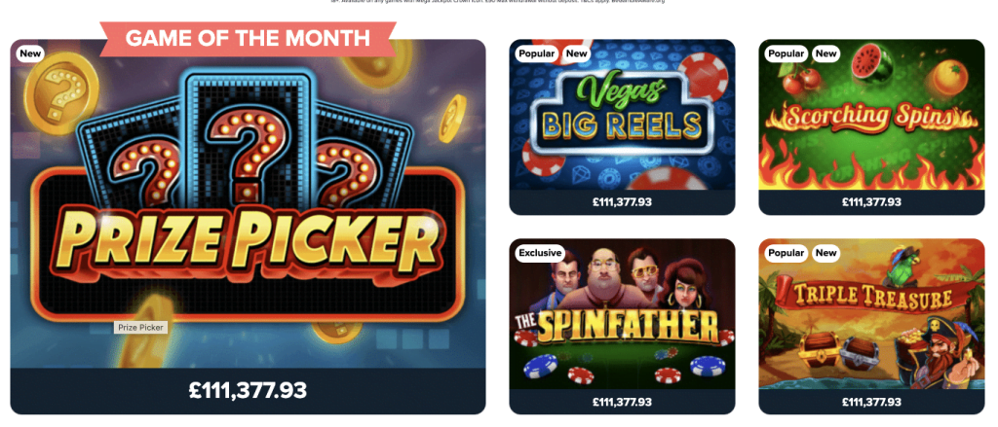This screenshot has height=427, width=998.
Task: Click the New badge on Triple Treasure
Action: (826, 253)
